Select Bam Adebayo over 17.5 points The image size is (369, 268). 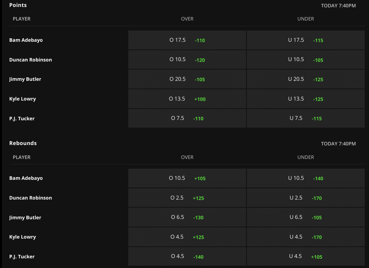coord(187,40)
